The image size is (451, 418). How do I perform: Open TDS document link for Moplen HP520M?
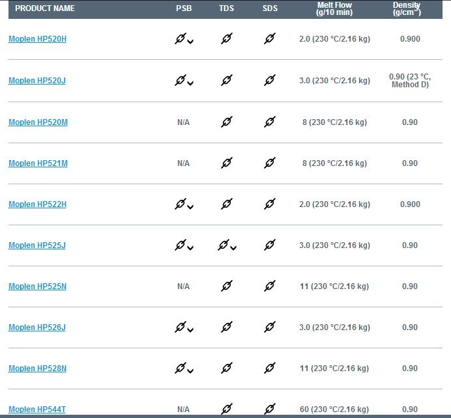tap(227, 122)
